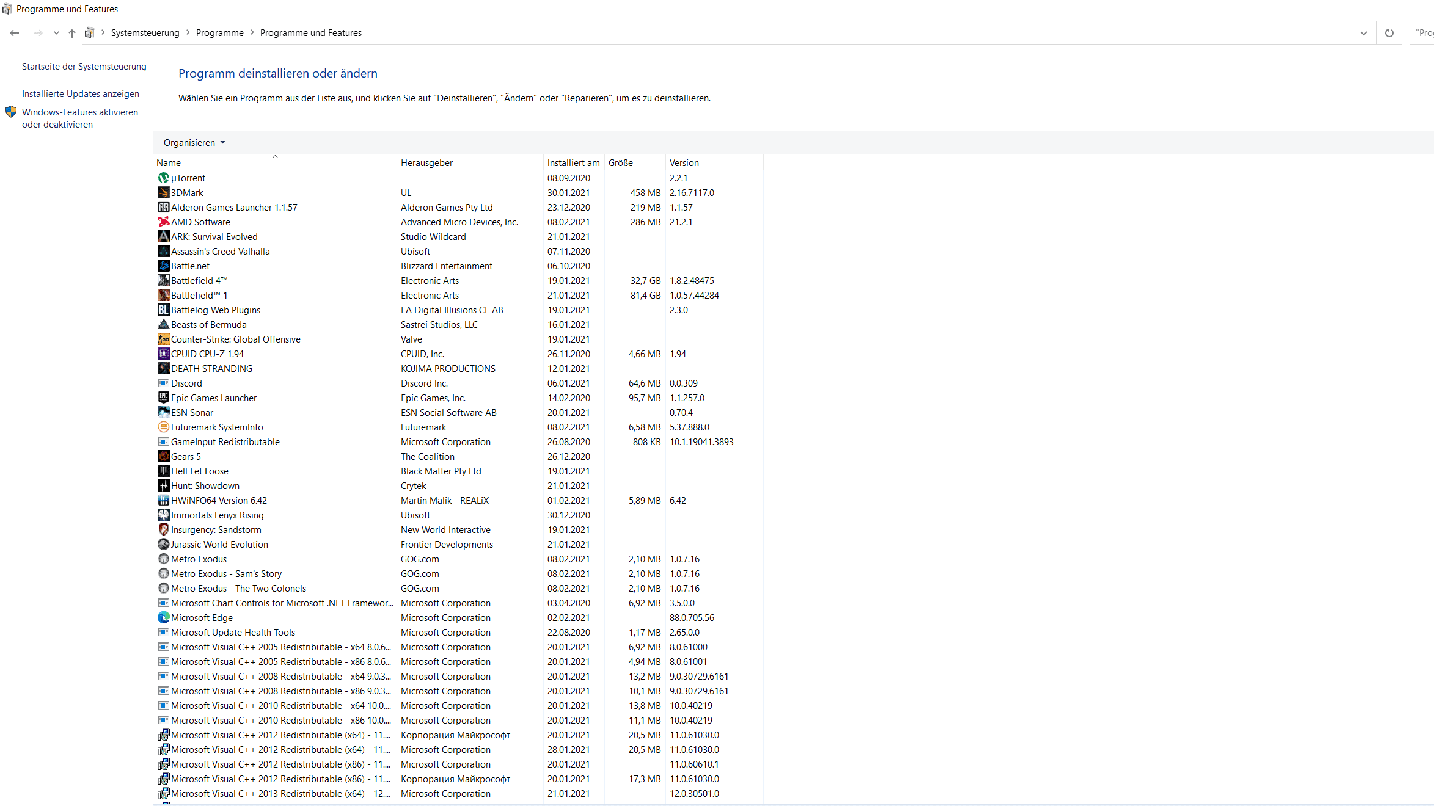The height and width of the screenshot is (806, 1434).
Task: Click Frontier Developments publisher cell
Action: tap(447, 544)
